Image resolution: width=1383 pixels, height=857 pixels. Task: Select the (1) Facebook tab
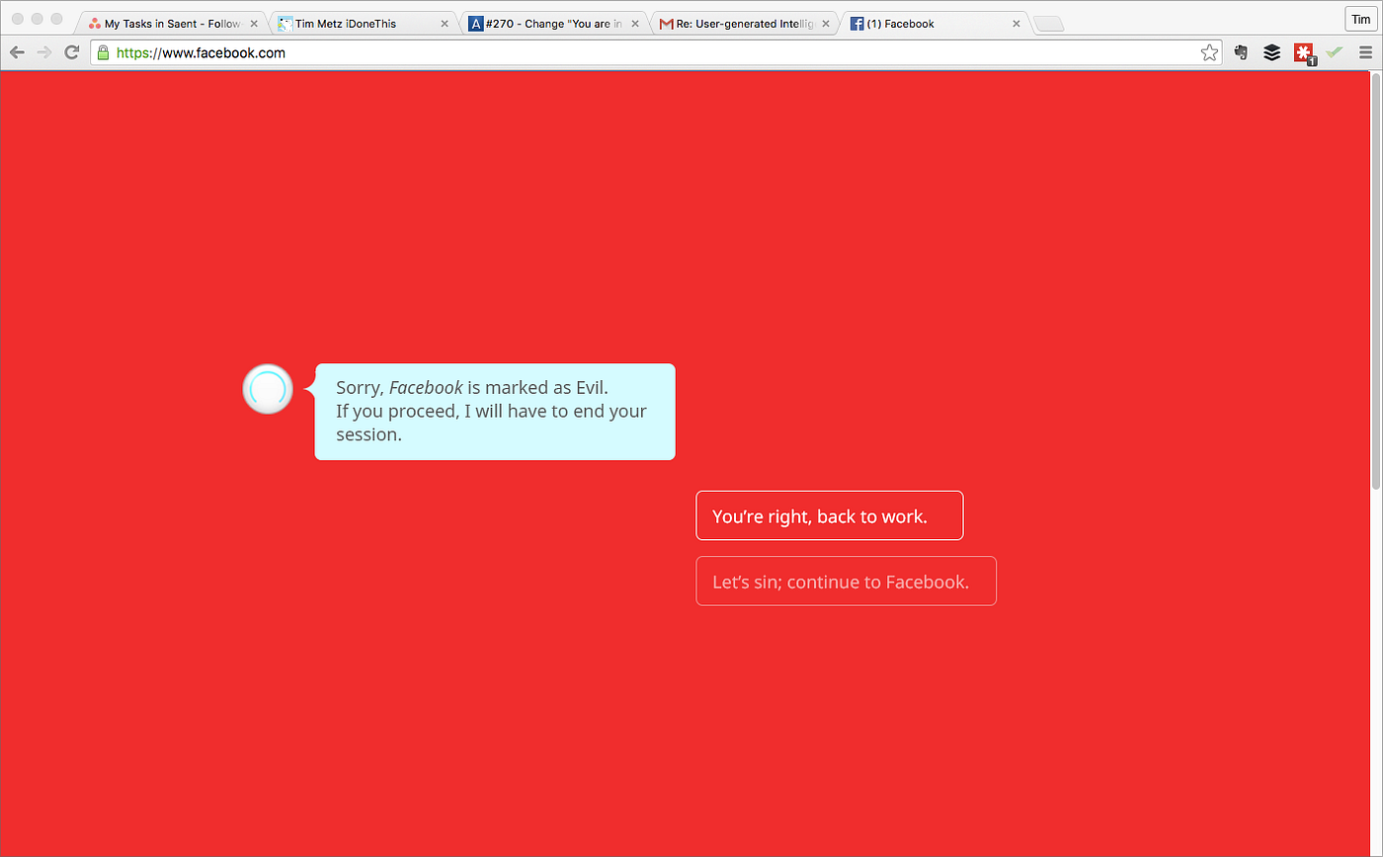[x=935, y=24]
